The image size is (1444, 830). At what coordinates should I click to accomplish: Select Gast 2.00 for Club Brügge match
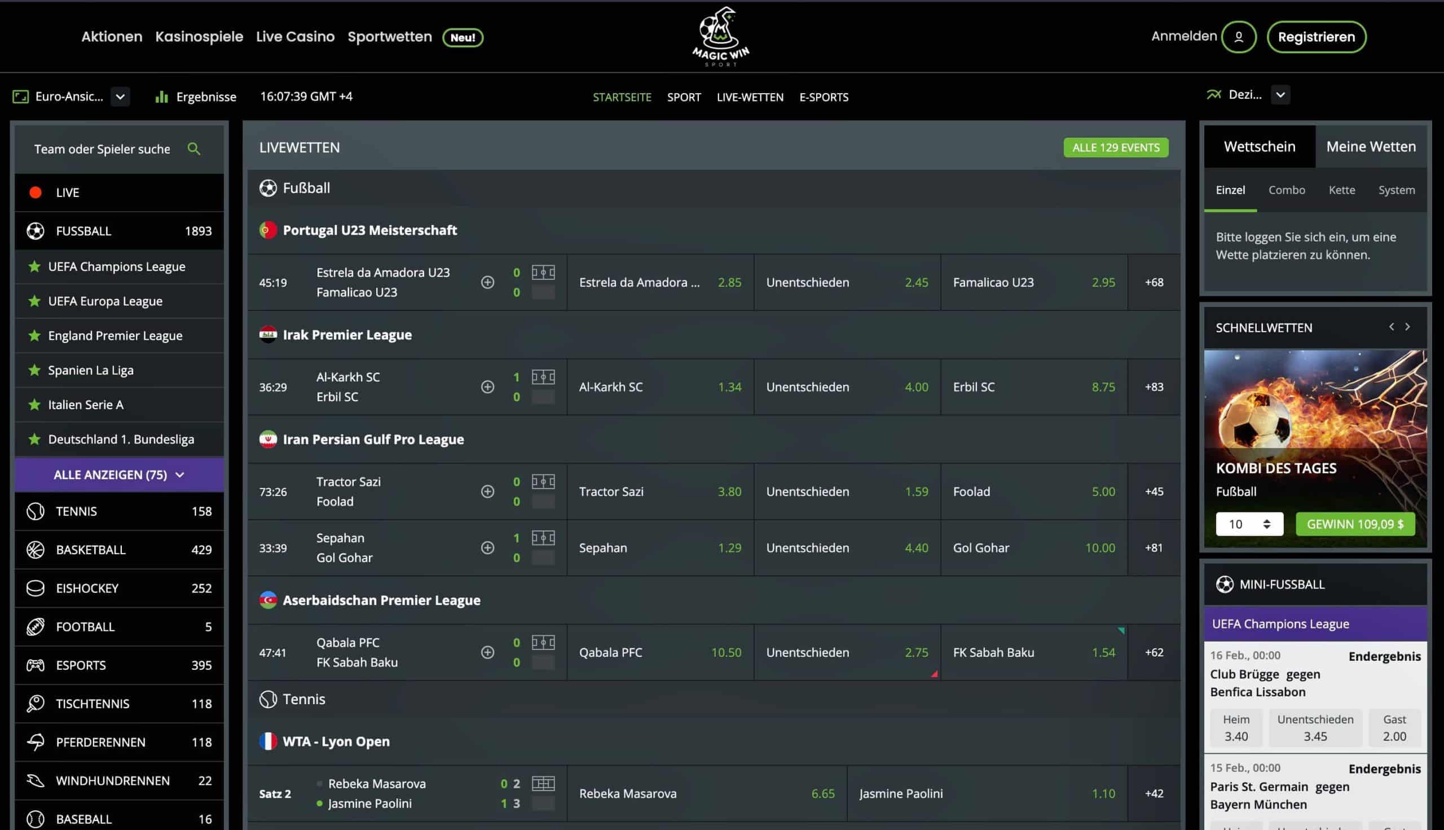tap(1394, 728)
